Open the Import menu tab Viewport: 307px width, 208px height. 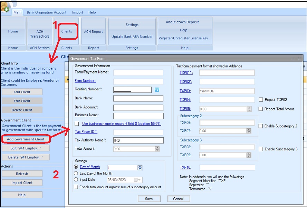click(78, 12)
